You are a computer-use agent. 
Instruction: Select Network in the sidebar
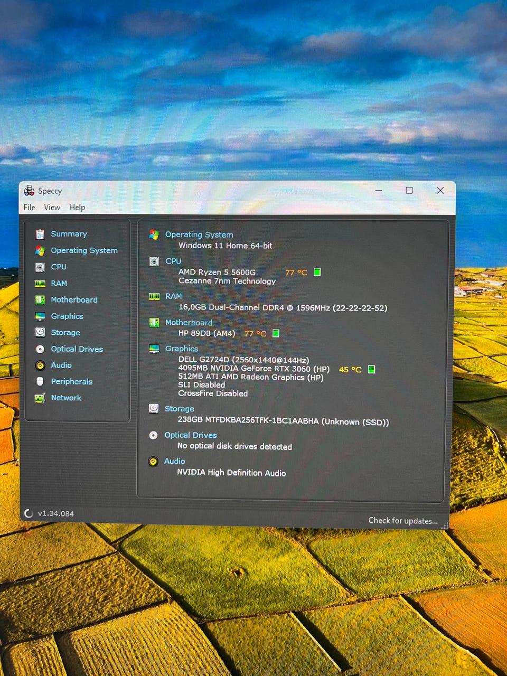coord(66,398)
